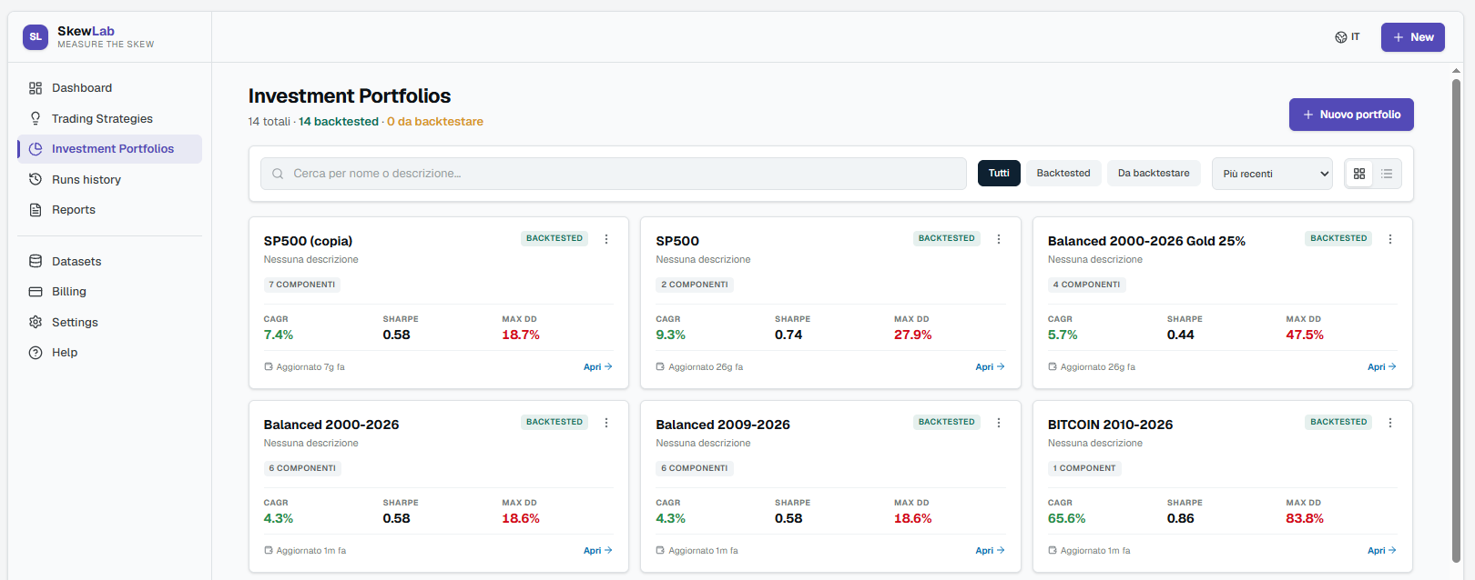Click the 7 COMPONENTI tag

click(302, 285)
